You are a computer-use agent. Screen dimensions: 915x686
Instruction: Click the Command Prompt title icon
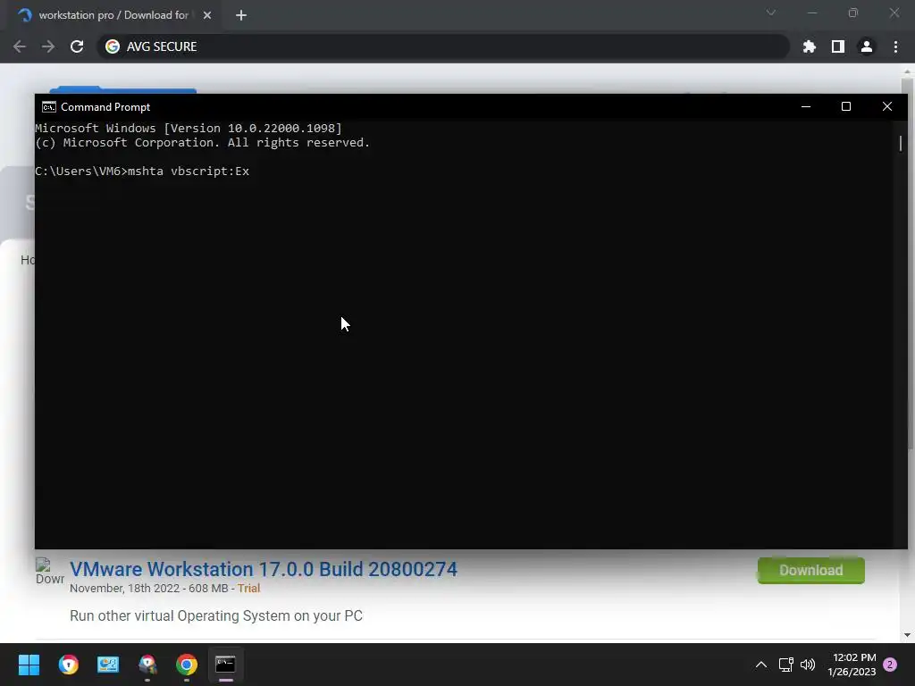click(49, 107)
